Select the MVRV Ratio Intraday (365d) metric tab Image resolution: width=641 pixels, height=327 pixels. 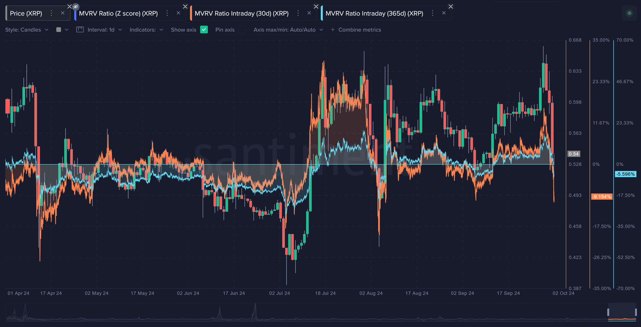click(x=374, y=13)
